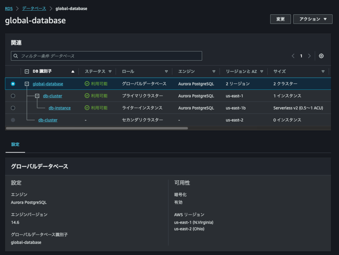This screenshot has width=339, height=255.
Task: Click the 暗号化 有効 value
Action: tap(178, 203)
